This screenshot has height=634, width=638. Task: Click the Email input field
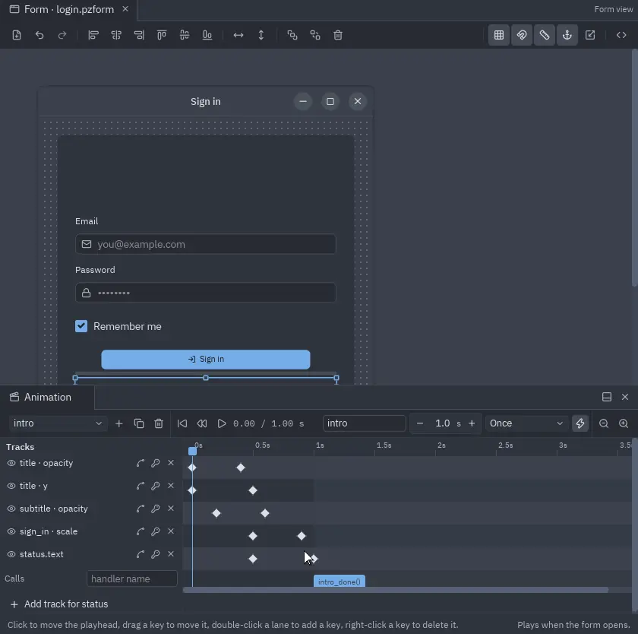(206, 244)
